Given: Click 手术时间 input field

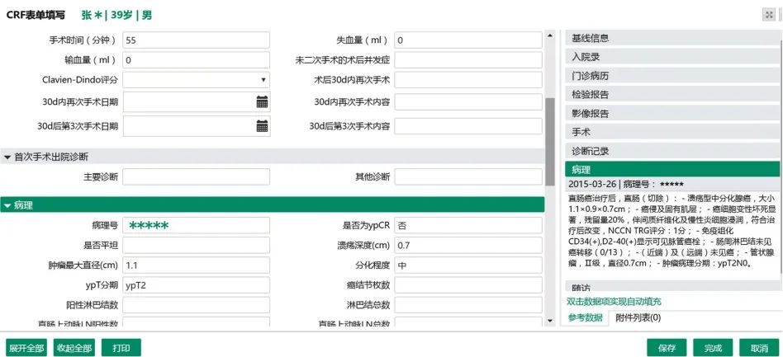Looking at the screenshot, I should (197, 40).
